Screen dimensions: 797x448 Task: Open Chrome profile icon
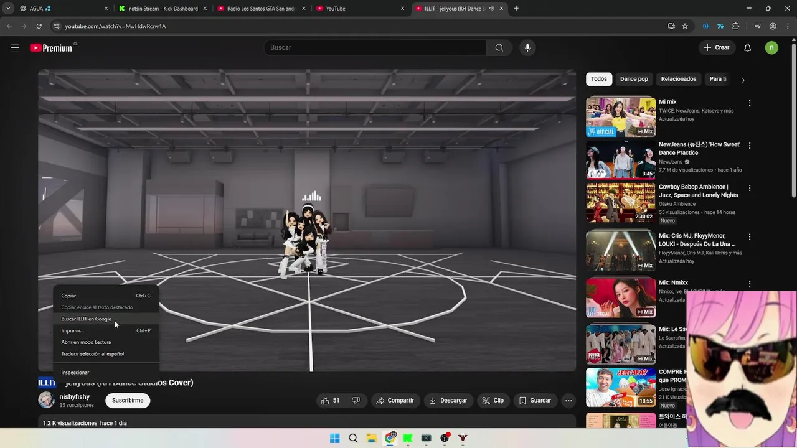[x=773, y=26]
